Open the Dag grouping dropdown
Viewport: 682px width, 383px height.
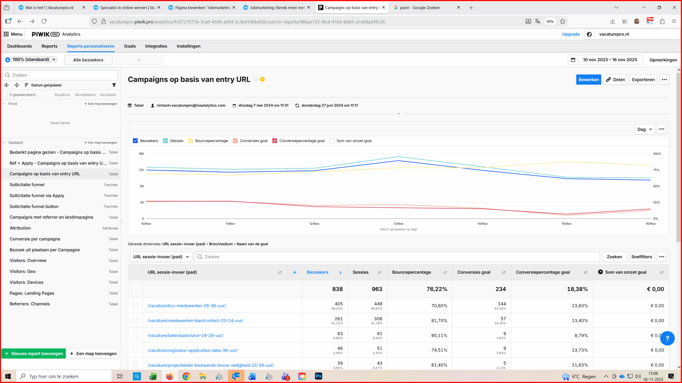tap(645, 129)
